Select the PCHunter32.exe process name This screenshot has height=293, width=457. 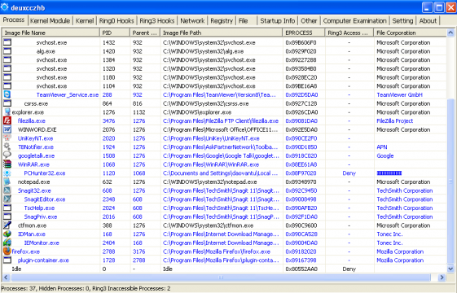pyautogui.click(x=45, y=173)
